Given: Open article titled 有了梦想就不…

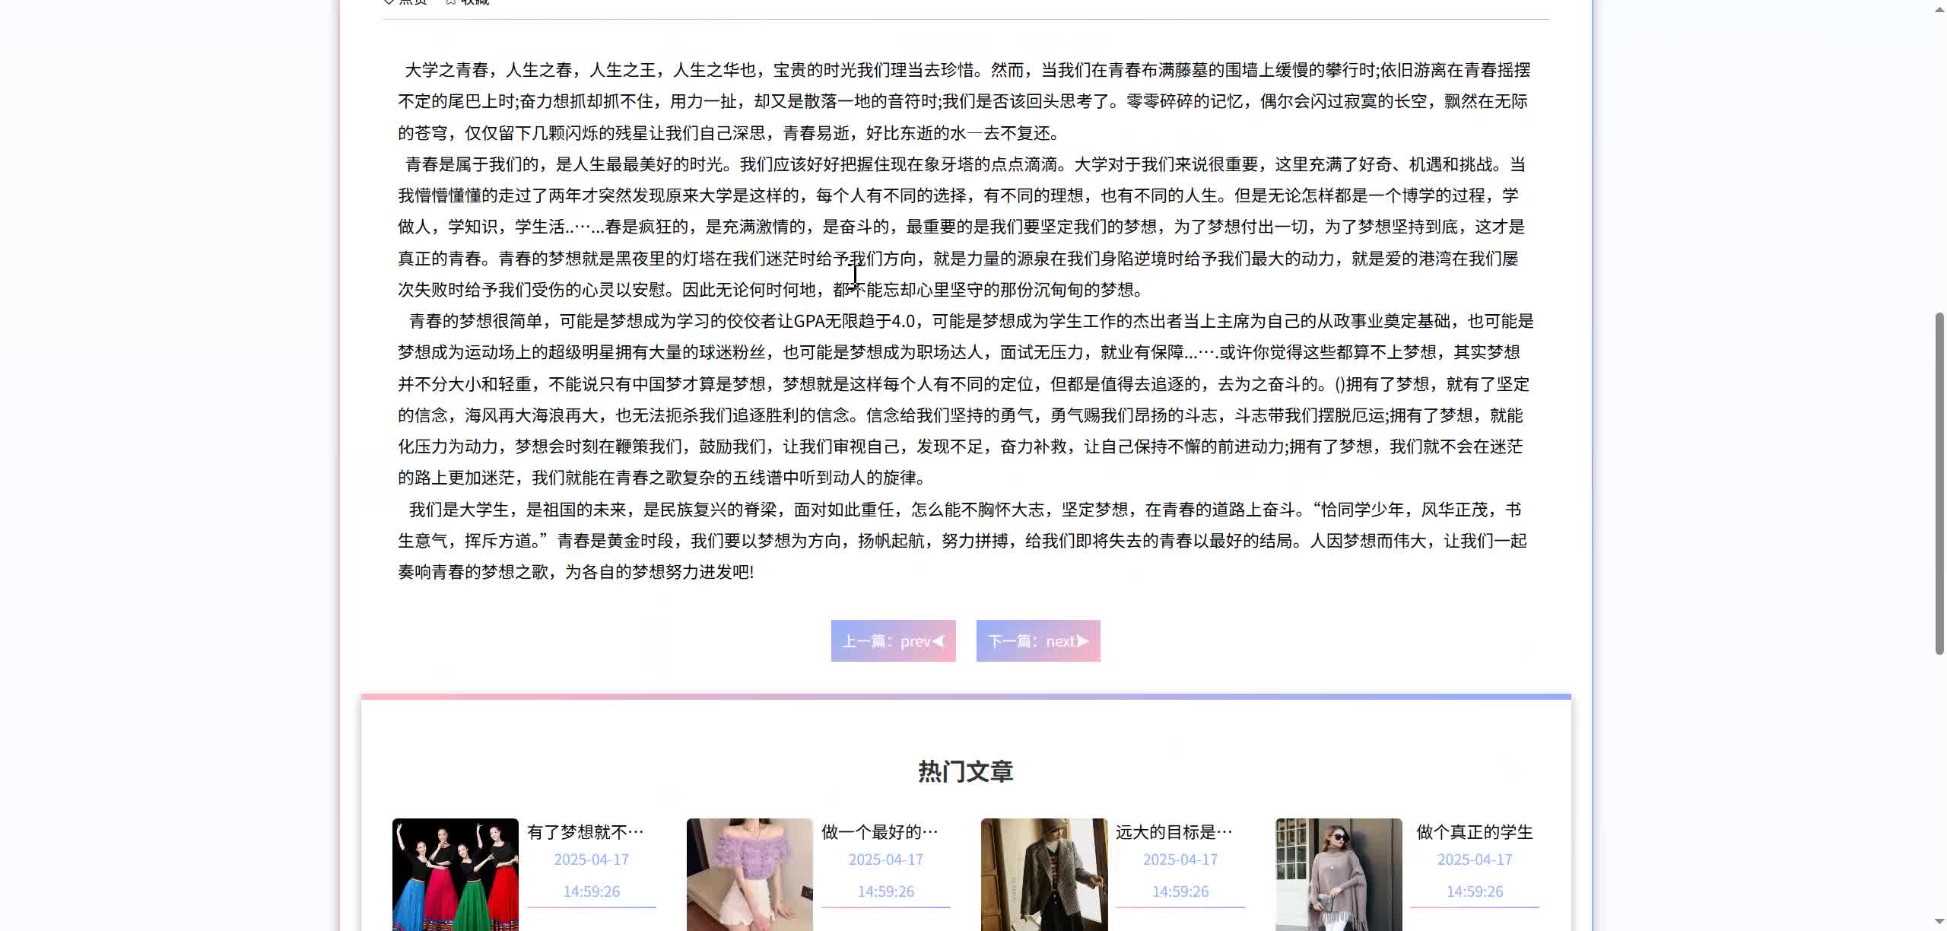Looking at the screenshot, I should 585,832.
